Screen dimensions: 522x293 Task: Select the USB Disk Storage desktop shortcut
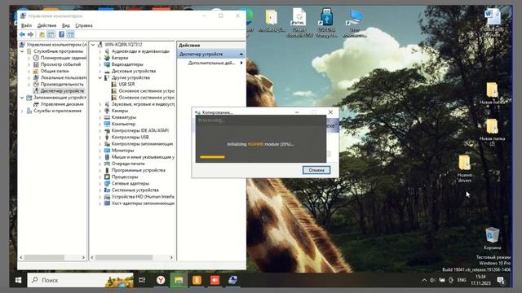pyautogui.click(x=326, y=23)
